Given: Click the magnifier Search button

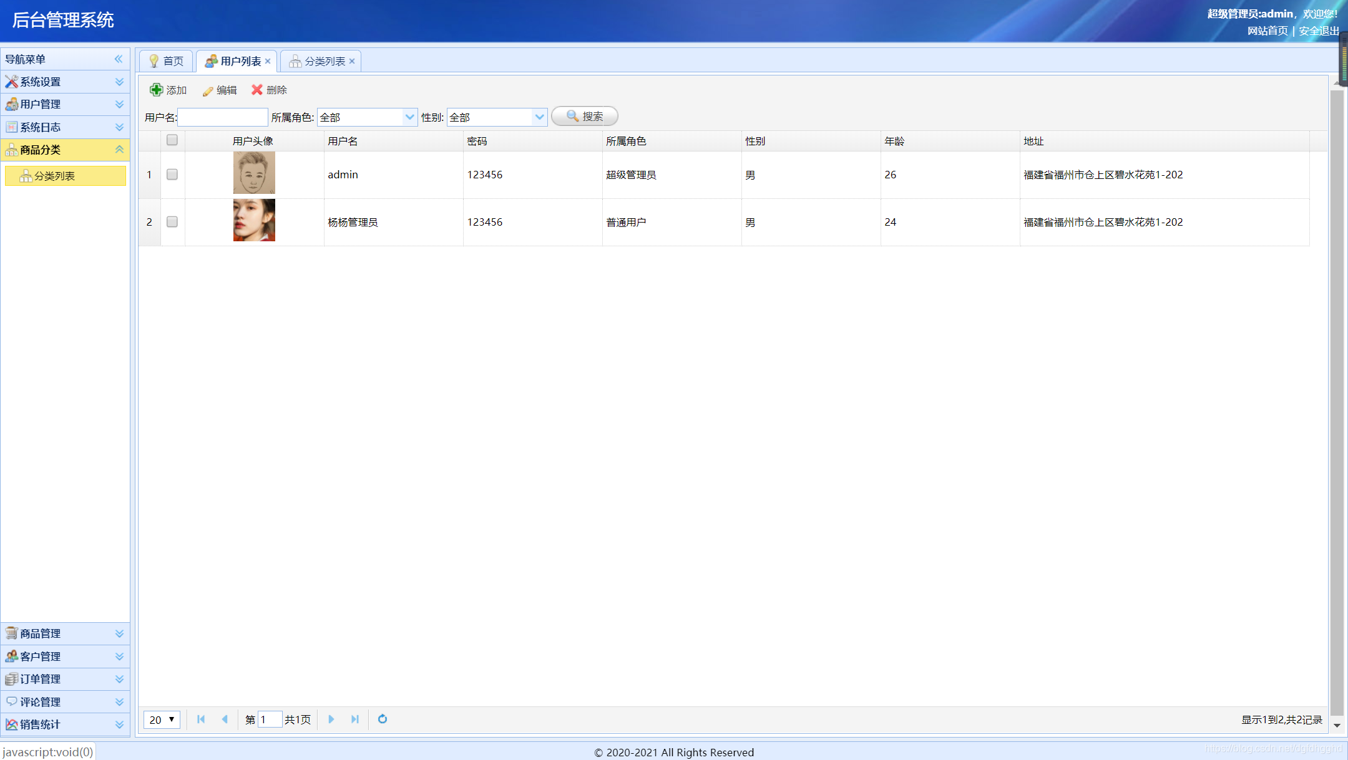Looking at the screenshot, I should pyautogui.click(x=585, y=116).
